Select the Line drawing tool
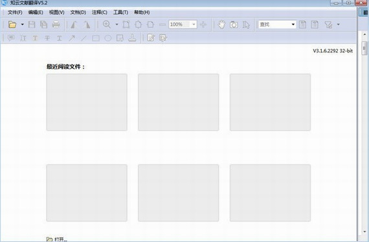This screenshot has width=369, height=242. tap(84, 38)
